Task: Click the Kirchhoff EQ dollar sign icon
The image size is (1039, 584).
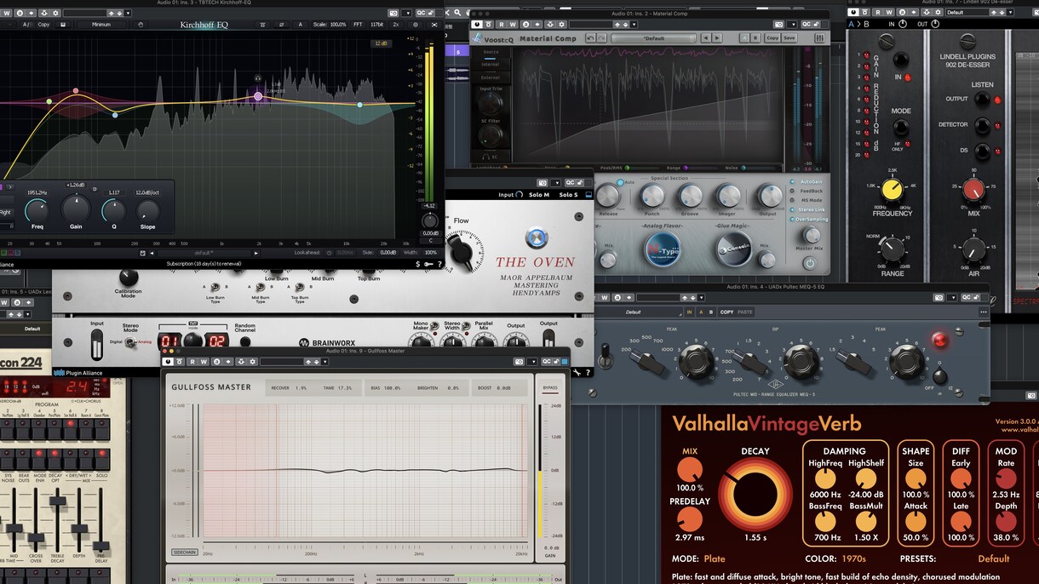Action: pyautogui.click(x=418, y=264)
